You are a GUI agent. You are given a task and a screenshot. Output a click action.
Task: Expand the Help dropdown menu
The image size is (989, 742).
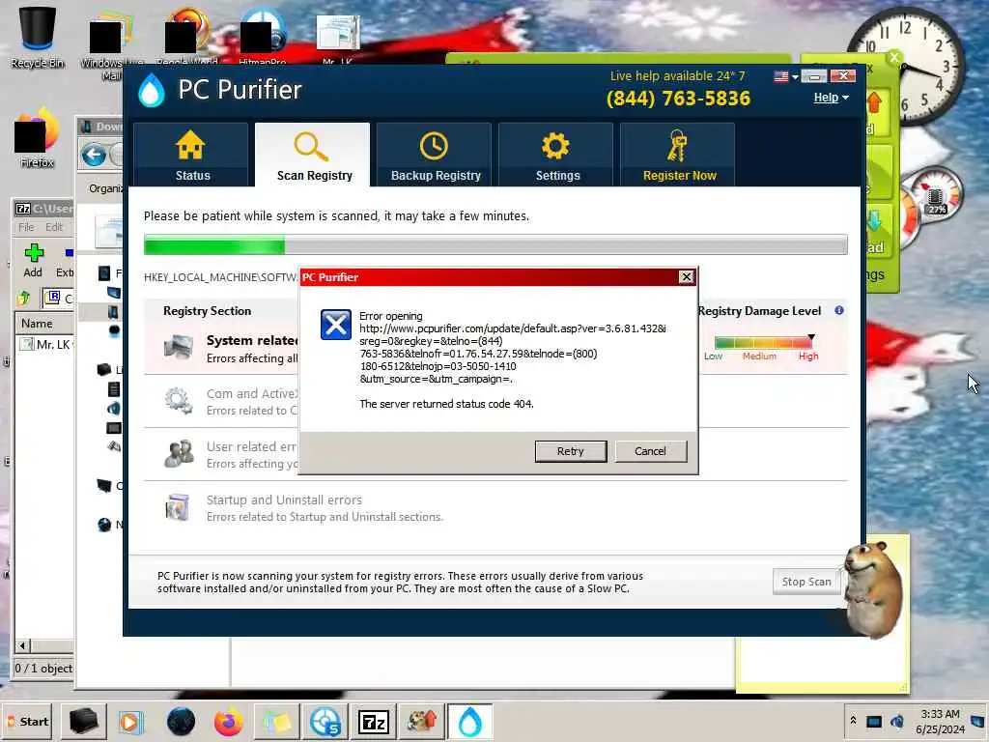[832, 98]
